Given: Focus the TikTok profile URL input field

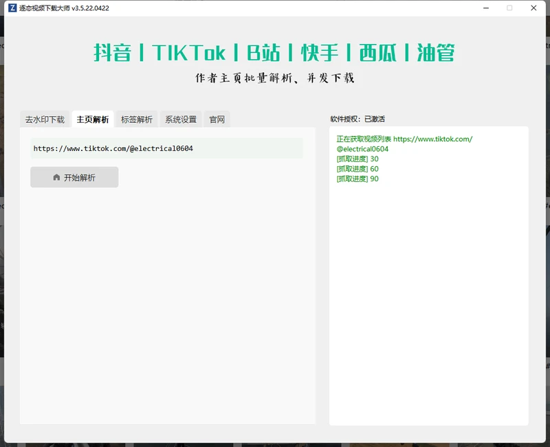Looking at the screenshot, I should click(166, 148).
